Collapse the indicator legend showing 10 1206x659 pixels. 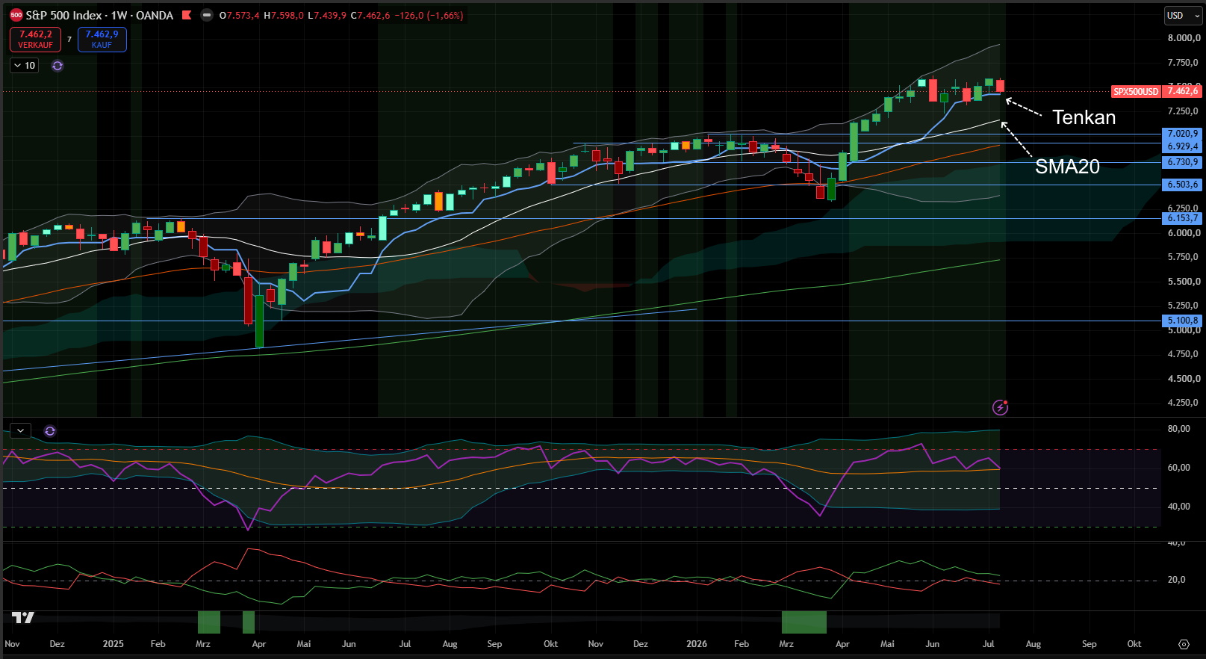pyautogui.click(x=25, y=66)
